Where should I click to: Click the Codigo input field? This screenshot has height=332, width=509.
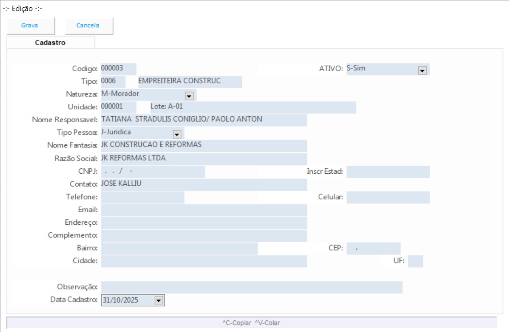(x=118, y=69)
